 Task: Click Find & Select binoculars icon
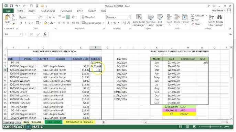point(219,17)
